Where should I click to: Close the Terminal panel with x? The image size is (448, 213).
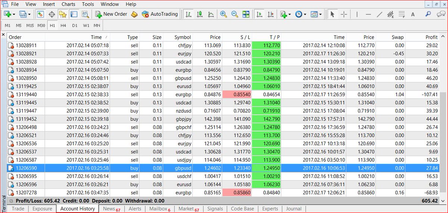point(3,35)
